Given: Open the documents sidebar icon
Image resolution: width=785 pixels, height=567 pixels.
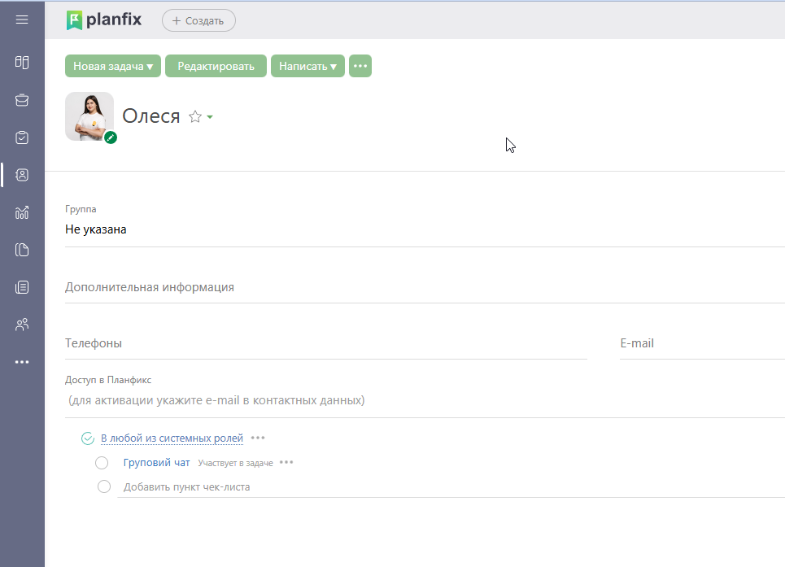Looking at the screenshot, I should (22, 250).
